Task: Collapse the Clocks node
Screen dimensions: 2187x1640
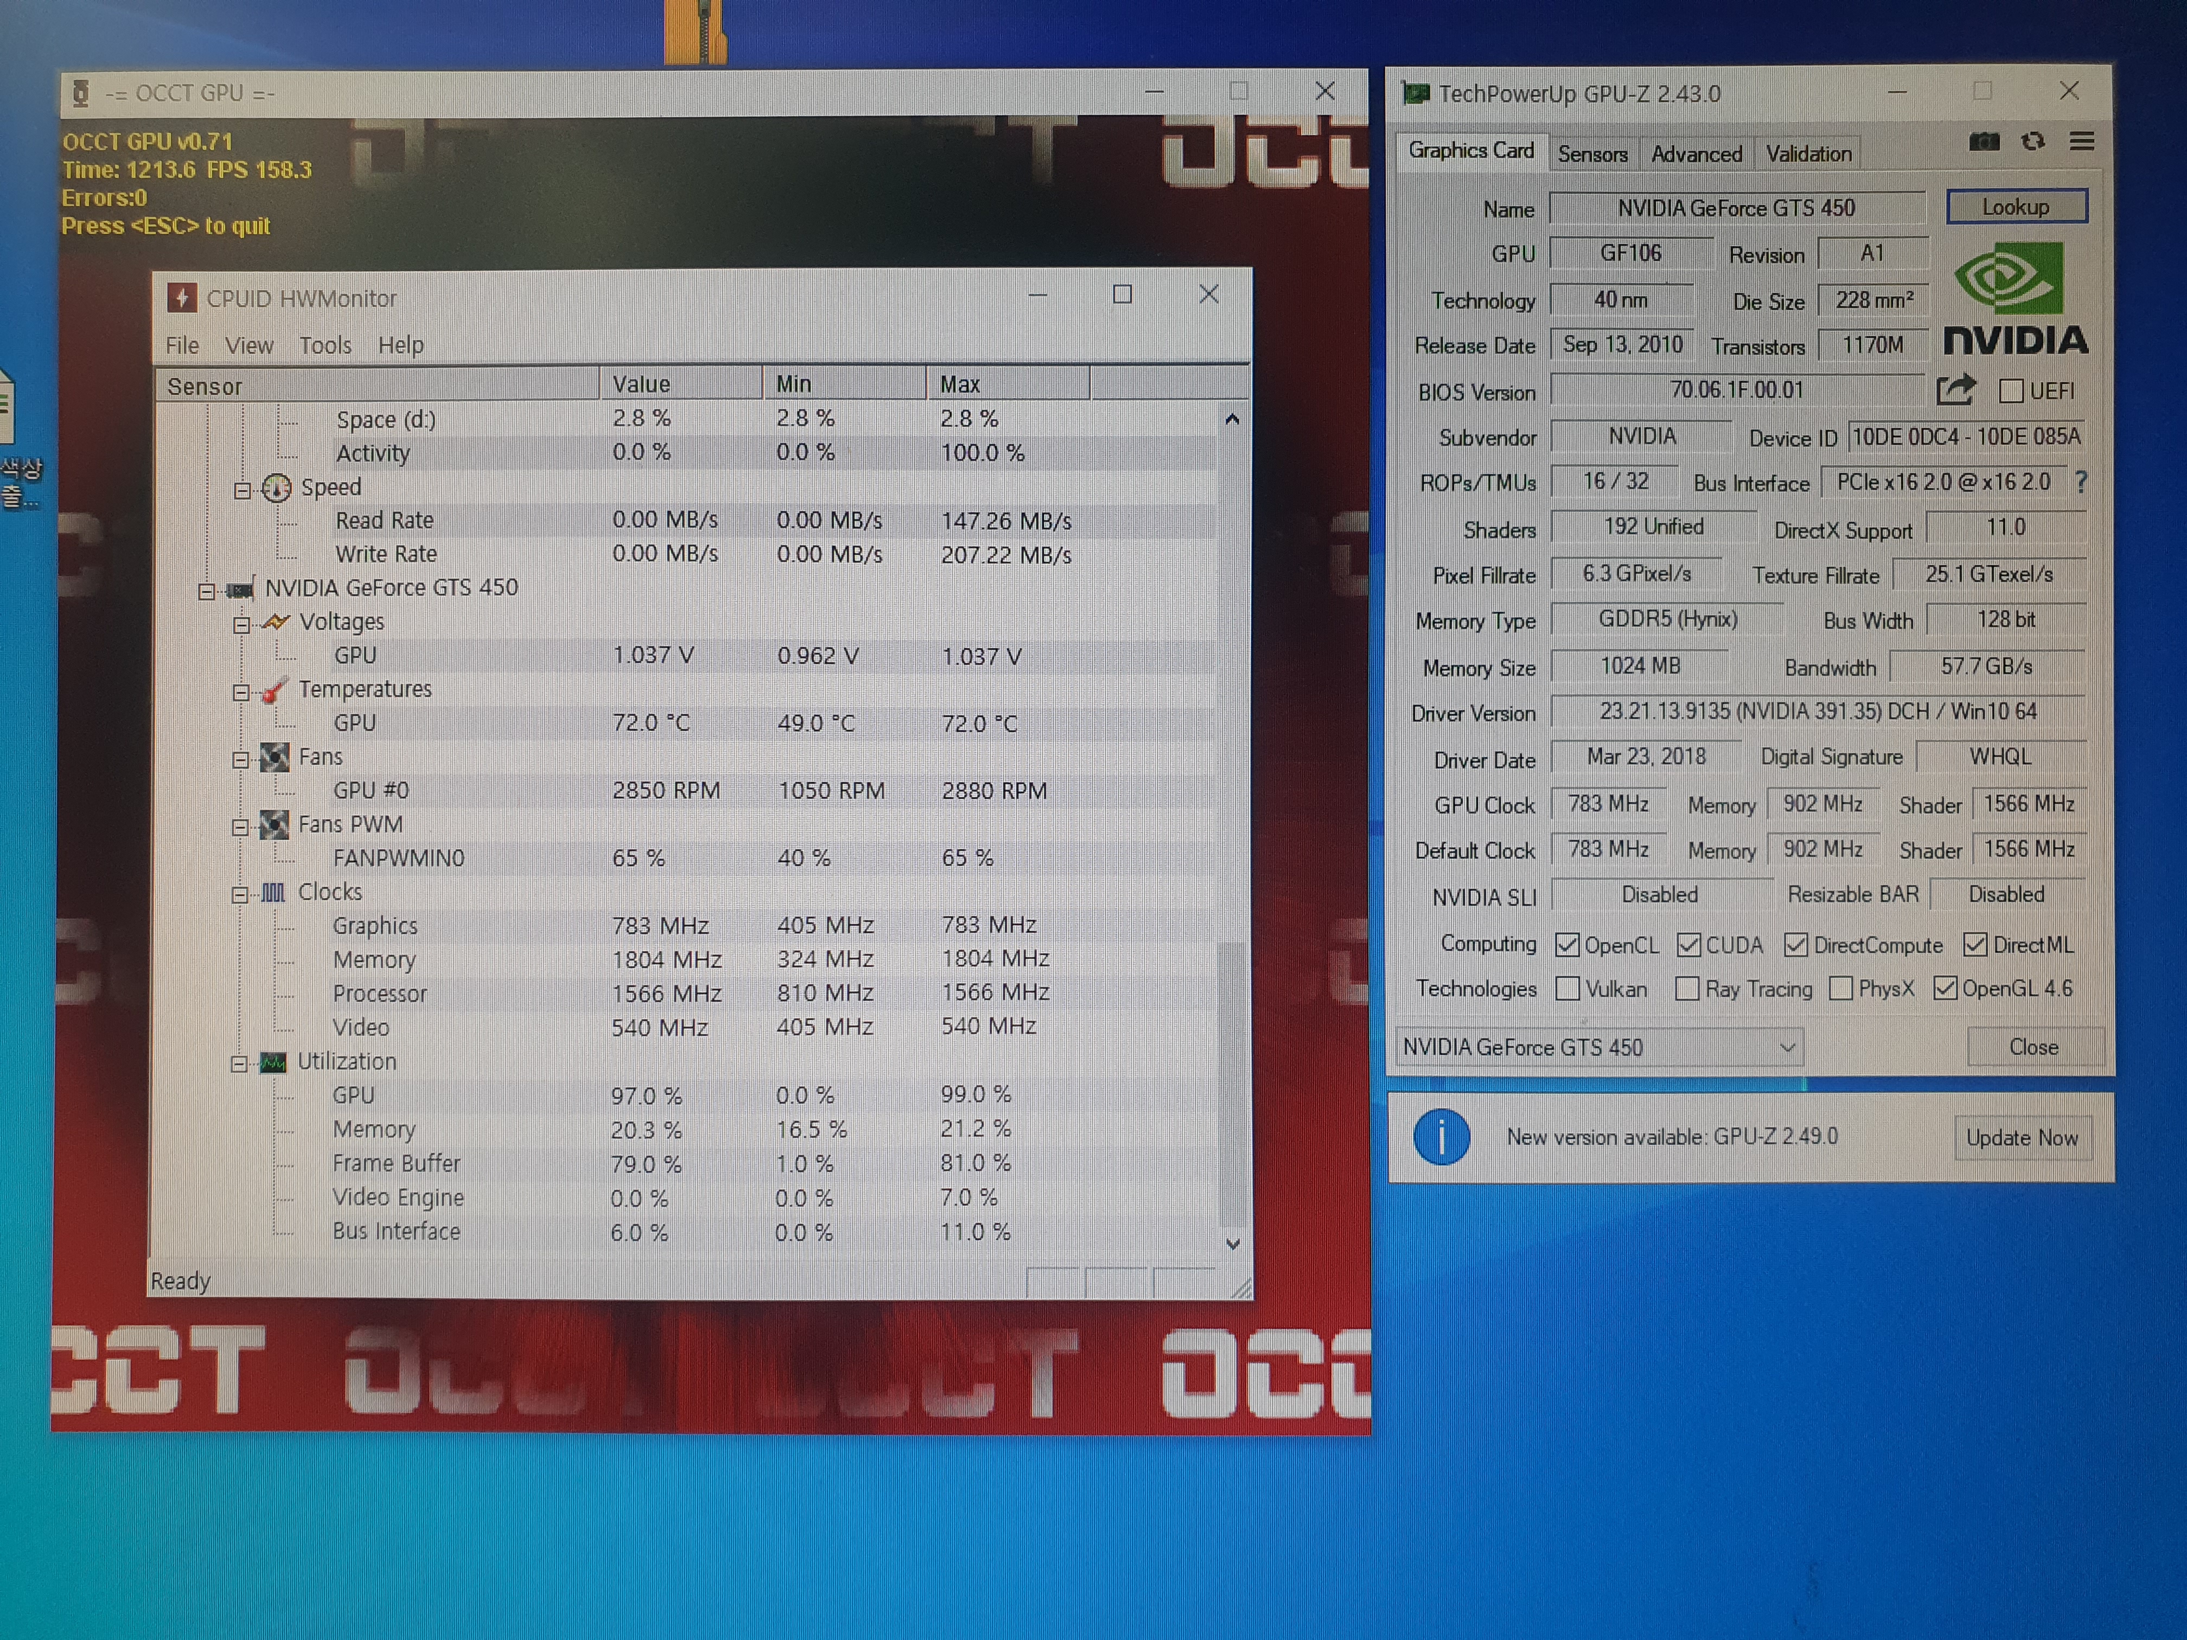Action: (x=239, y=895)
